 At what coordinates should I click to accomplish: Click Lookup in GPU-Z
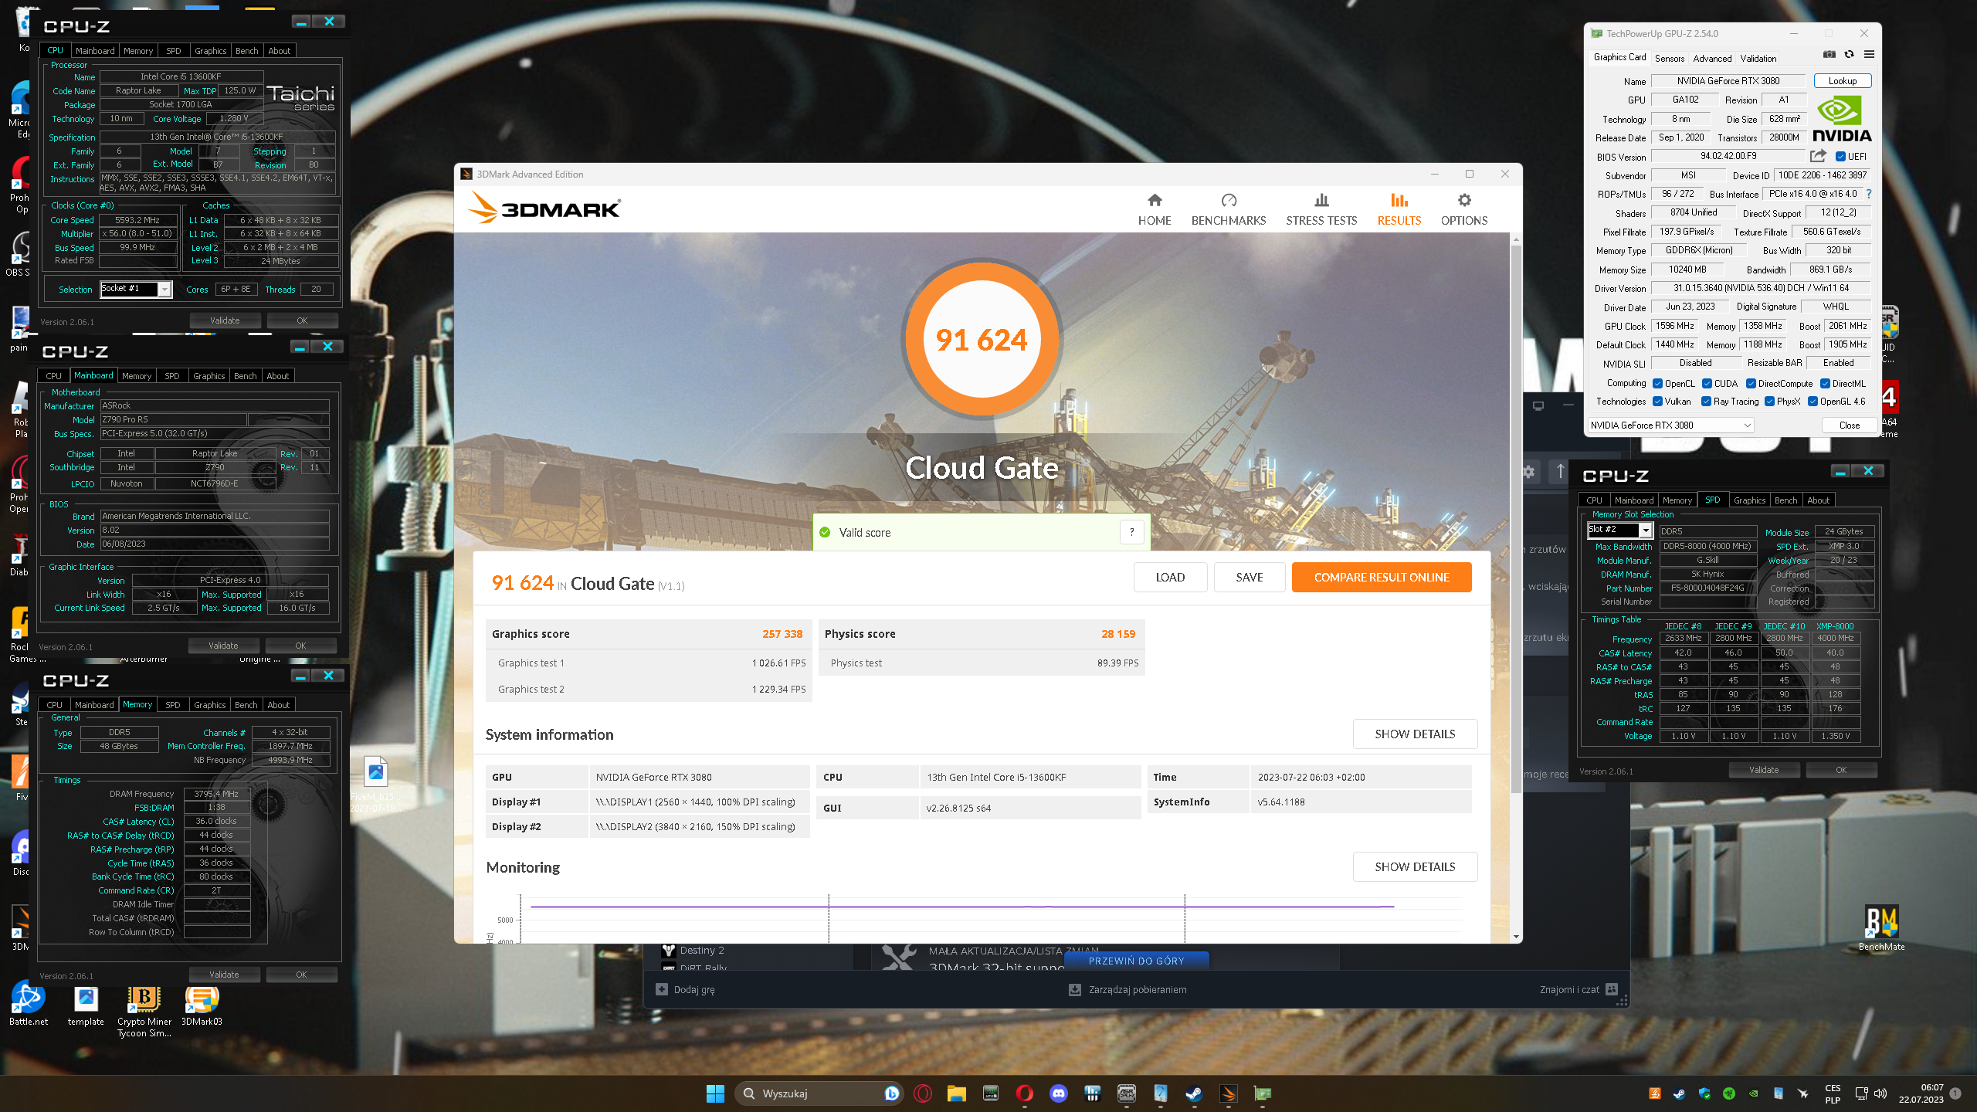pyautogui.click(x=1842, y=80)
